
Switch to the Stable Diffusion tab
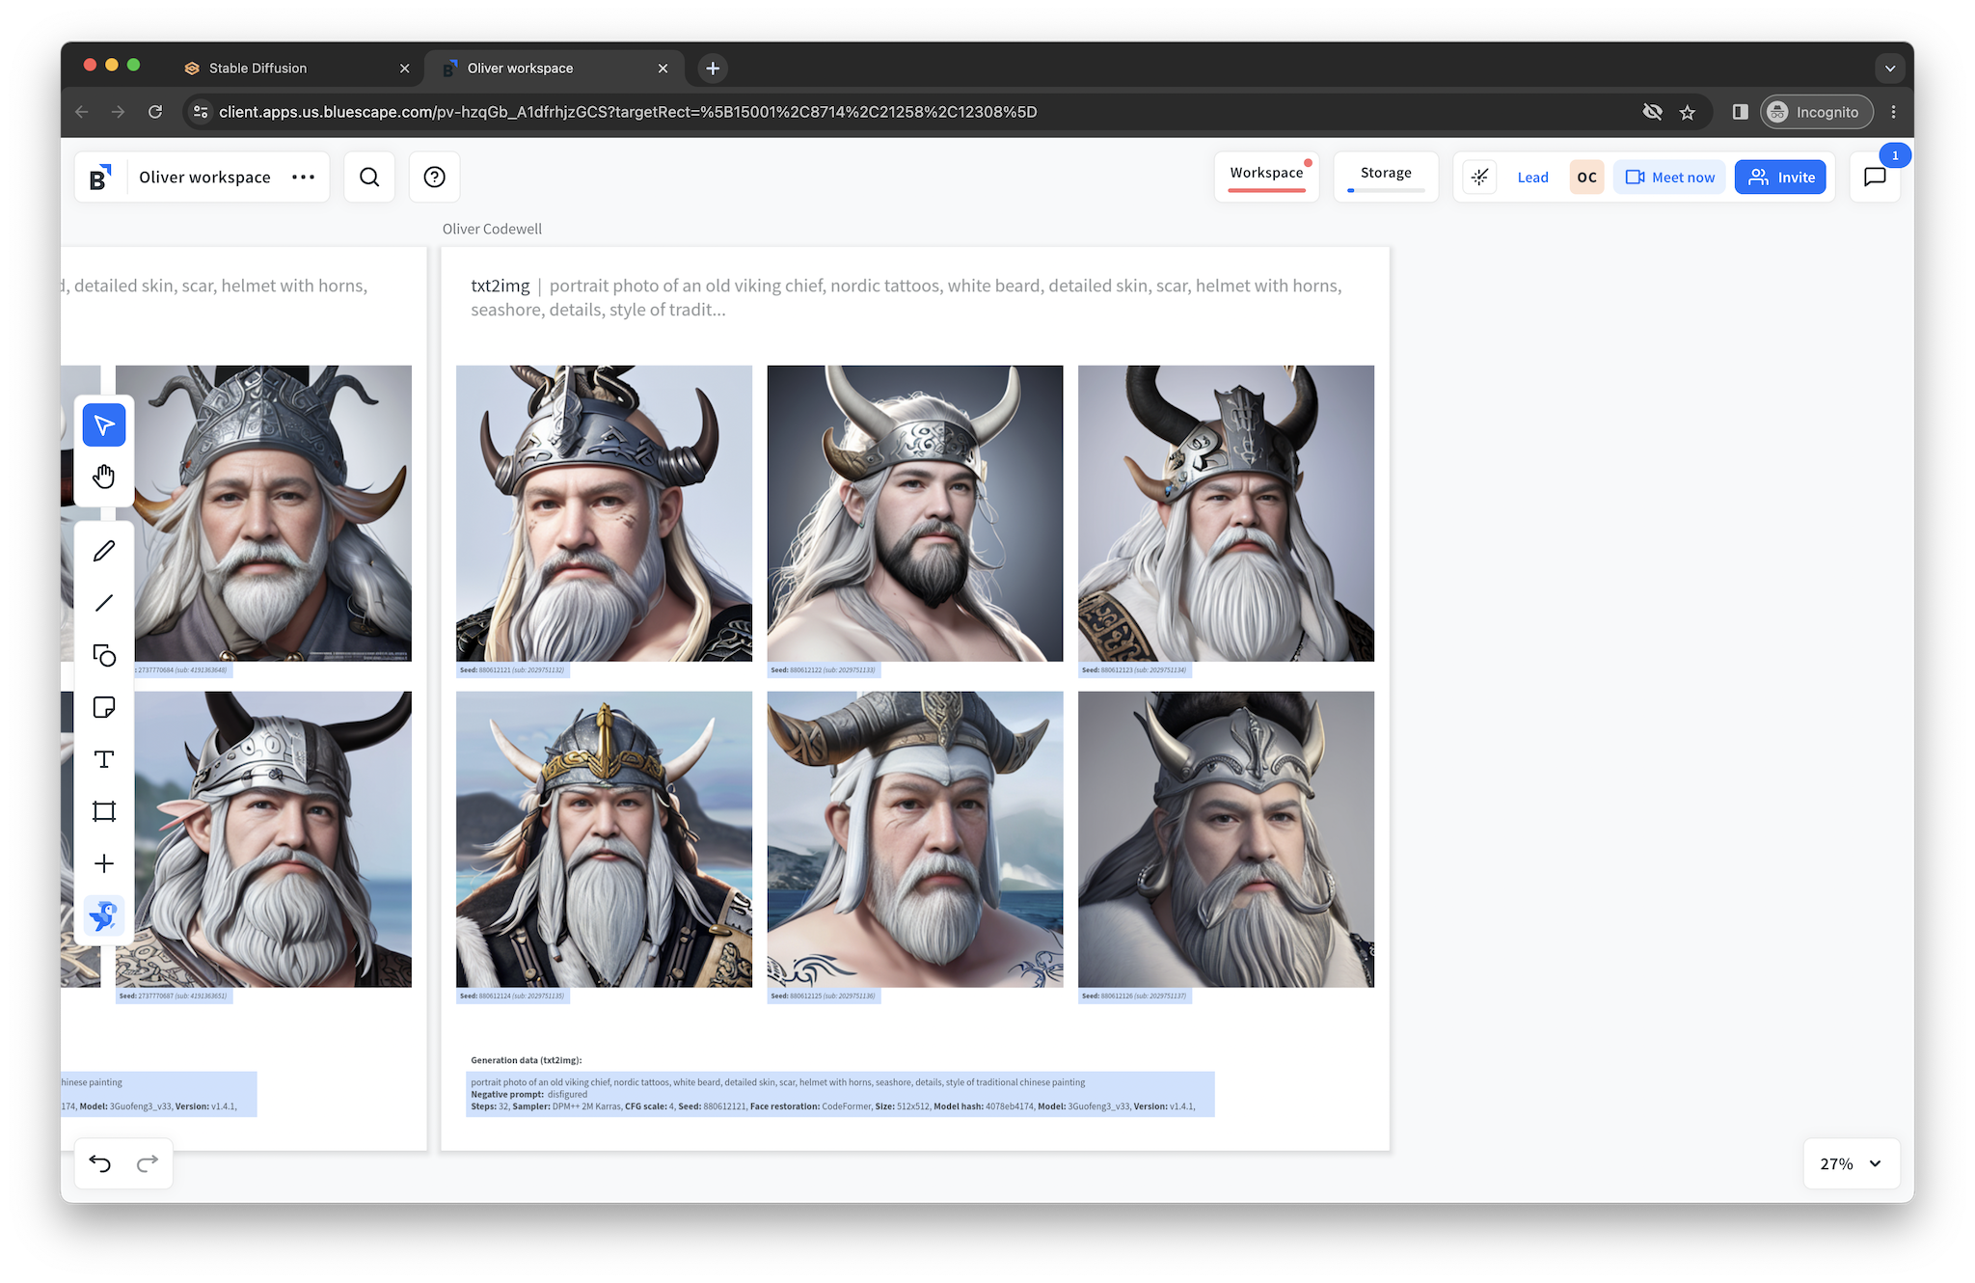257,68
